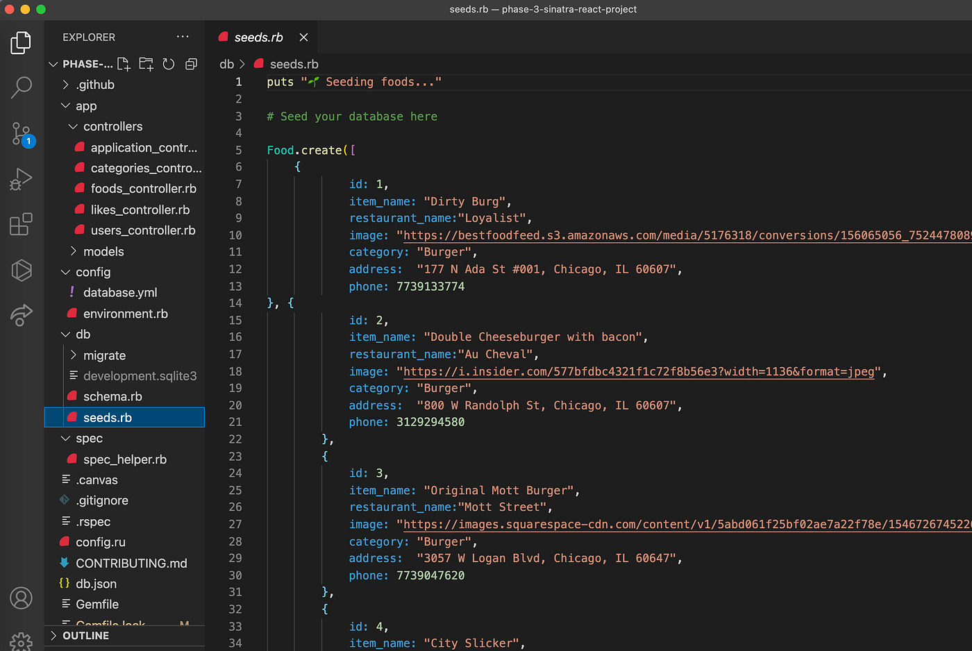This screenshot has height=651, width=972.
Task: Click line number 14 in the gutter
Action: pos(235,303)
